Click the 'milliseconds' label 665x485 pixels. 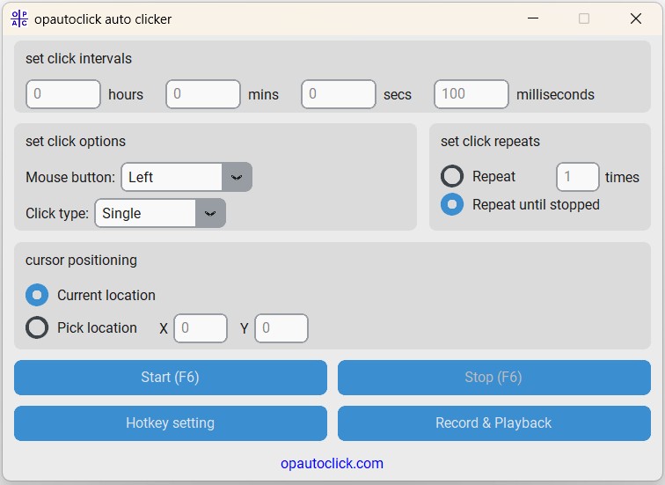[555, 94]
